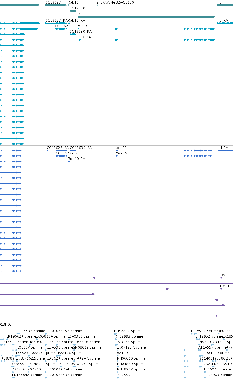This screenshot has width=233, height=379.
Task: Click the CG13630 gene label
Action: click(77, 8)
